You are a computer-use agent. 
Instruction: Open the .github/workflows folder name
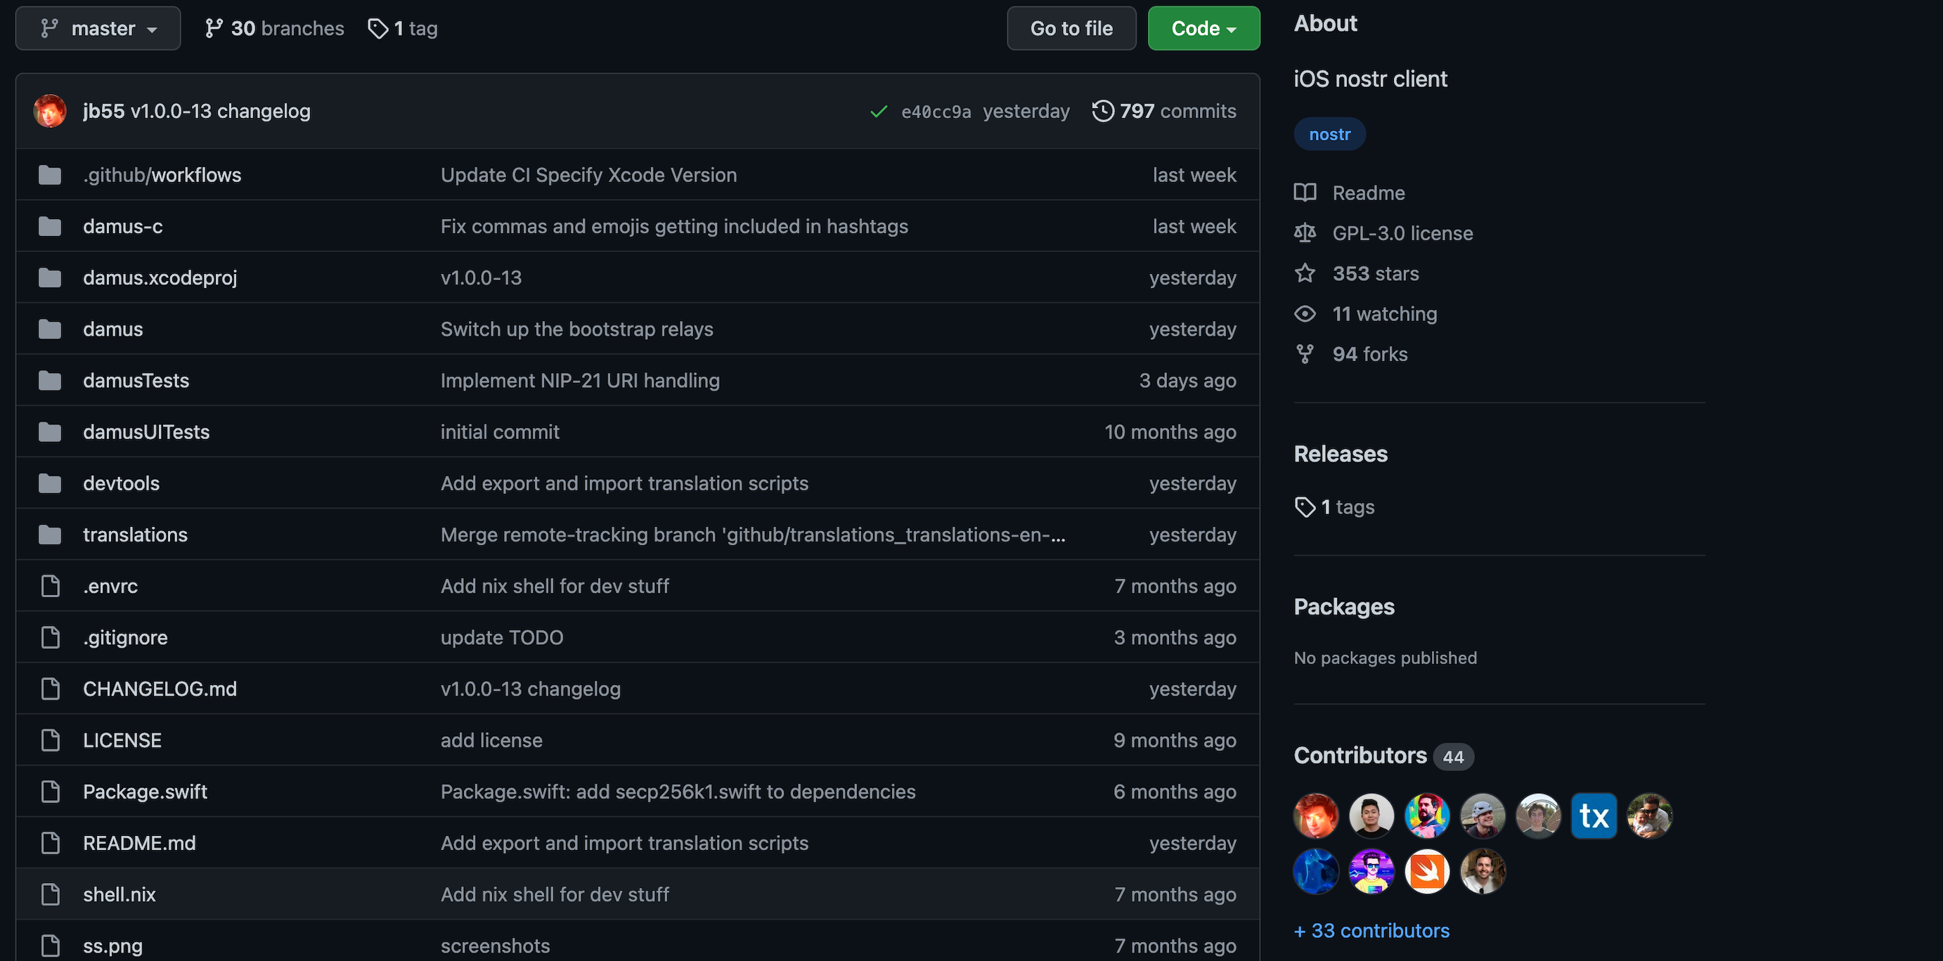click(x=162, y=175)
